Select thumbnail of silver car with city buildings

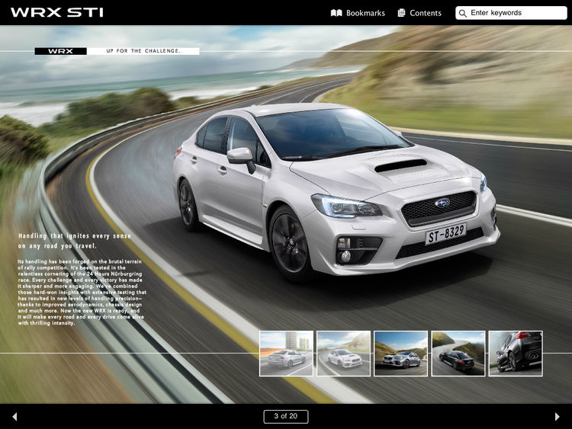(x=286, y=354)
